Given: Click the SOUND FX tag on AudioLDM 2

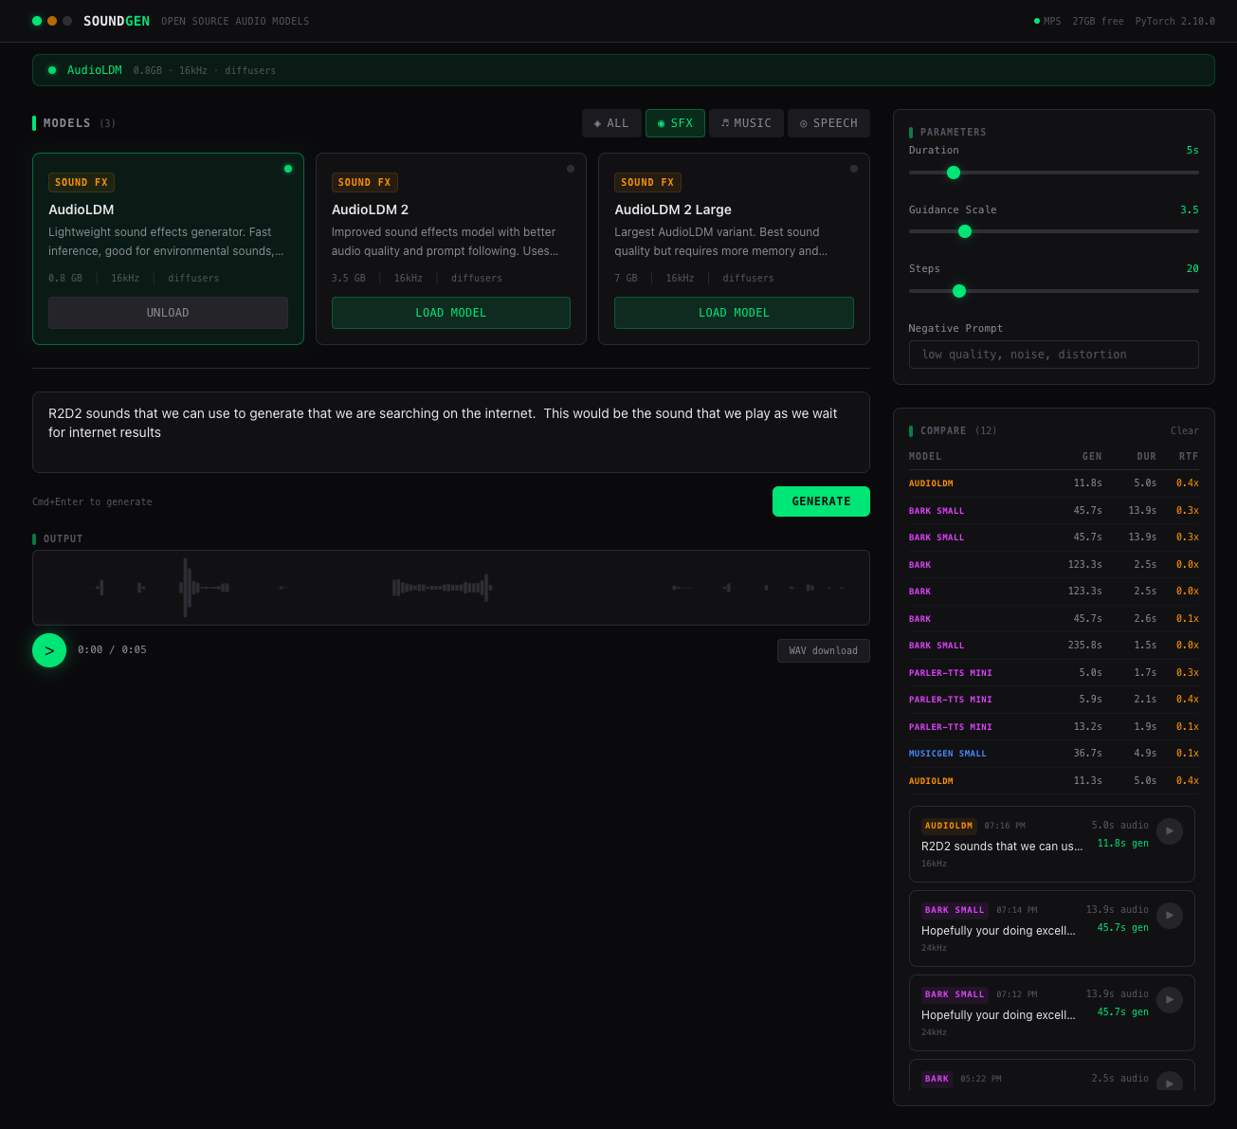Looking at the screenshot, I should click(365, 182).
